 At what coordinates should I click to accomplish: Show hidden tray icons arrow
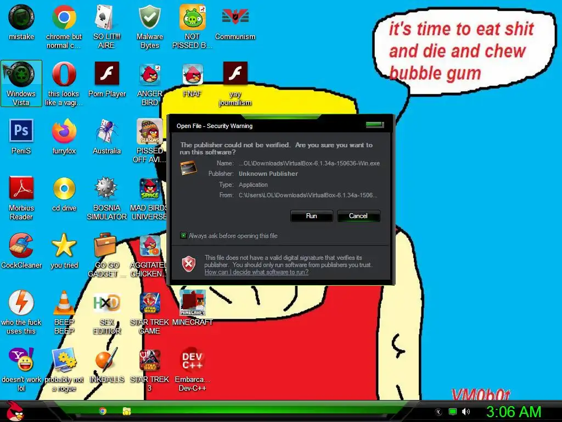coord(438,412)
